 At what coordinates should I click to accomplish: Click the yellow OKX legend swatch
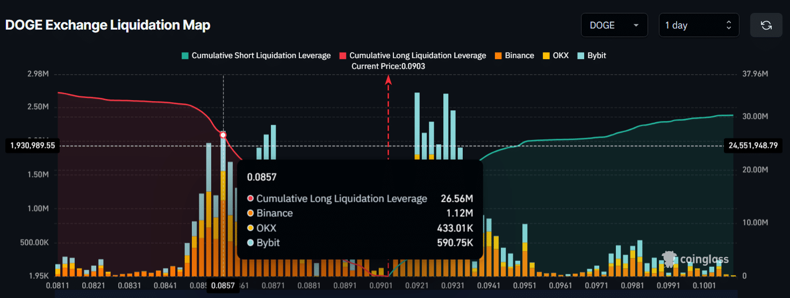point(547,55)
